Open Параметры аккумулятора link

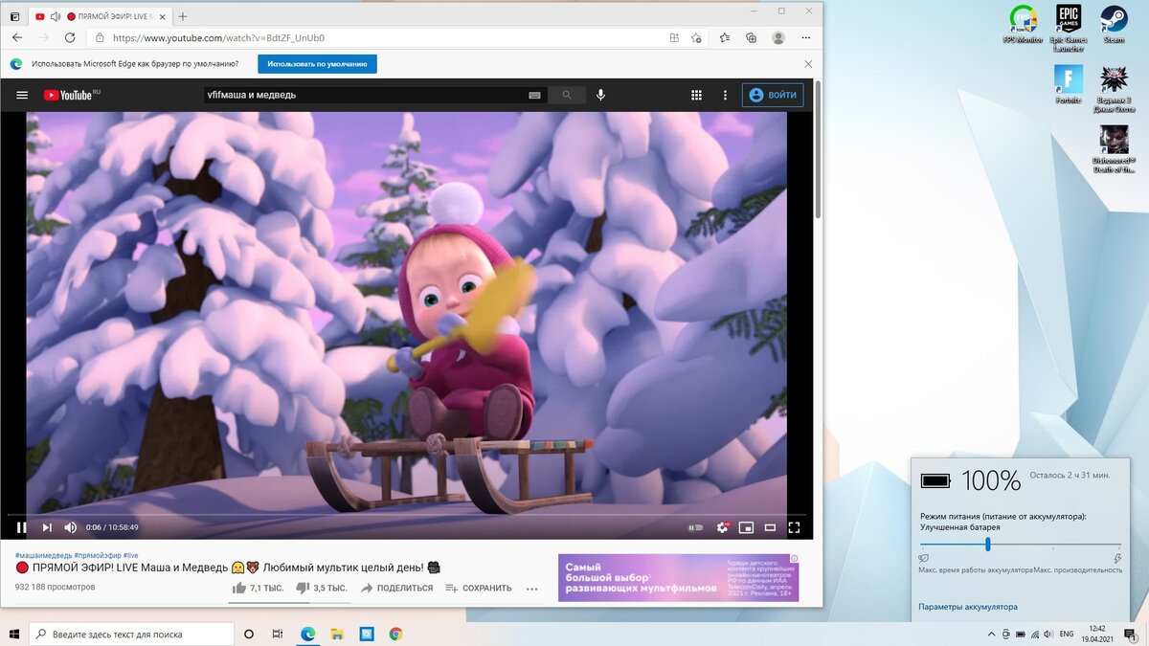[x=968, y=607]
